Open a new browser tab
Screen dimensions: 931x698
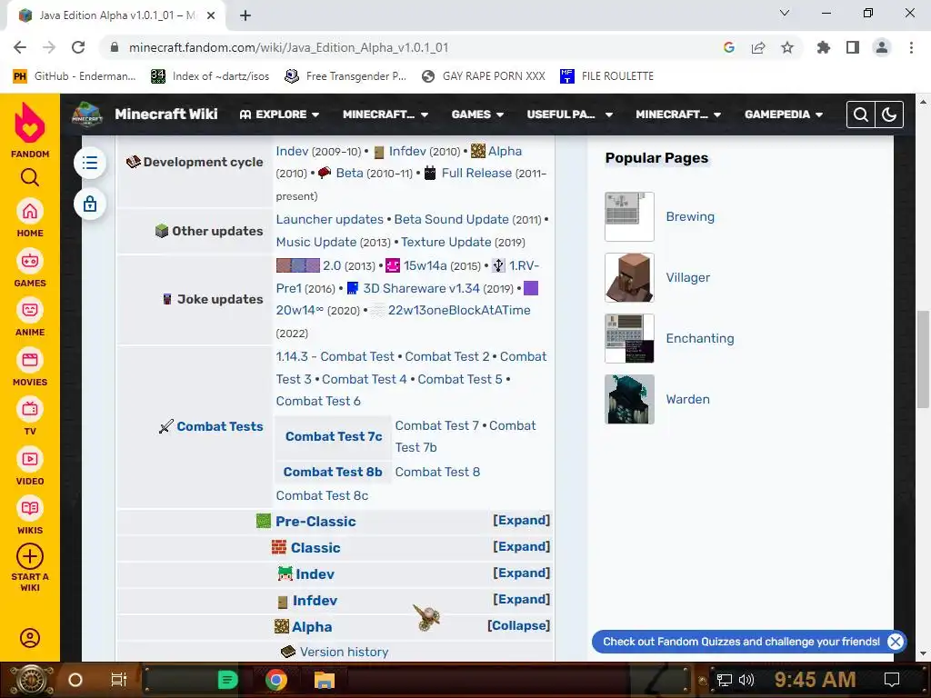[245, 16]
